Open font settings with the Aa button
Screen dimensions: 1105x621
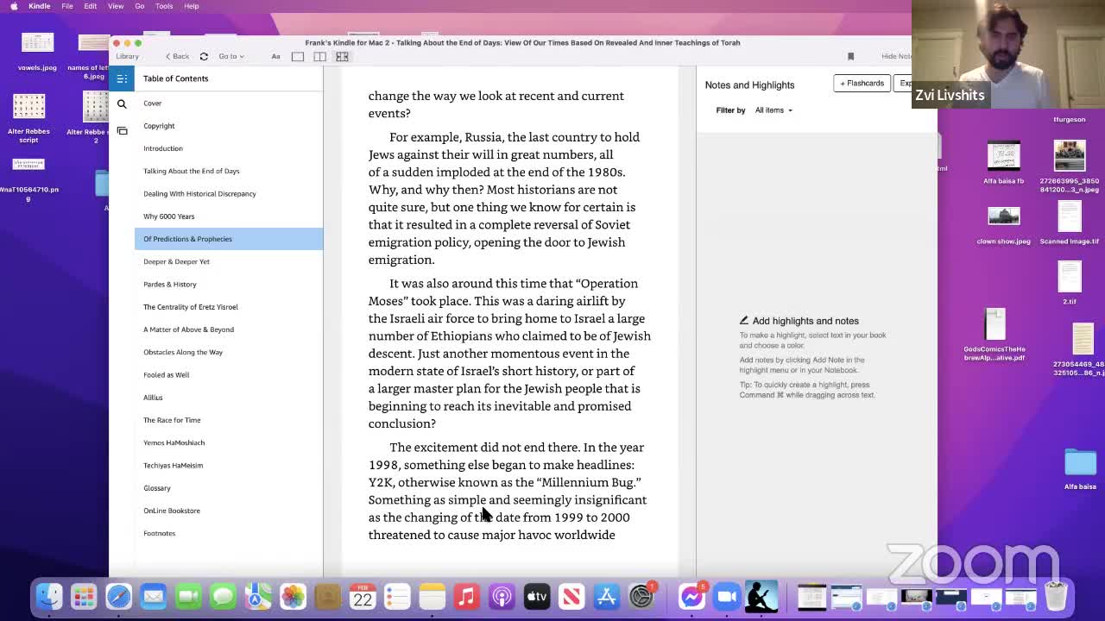click(275, 57)
